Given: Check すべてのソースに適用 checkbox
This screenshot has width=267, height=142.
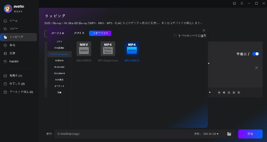Looking at the screenshot, I should click(175, 36).
